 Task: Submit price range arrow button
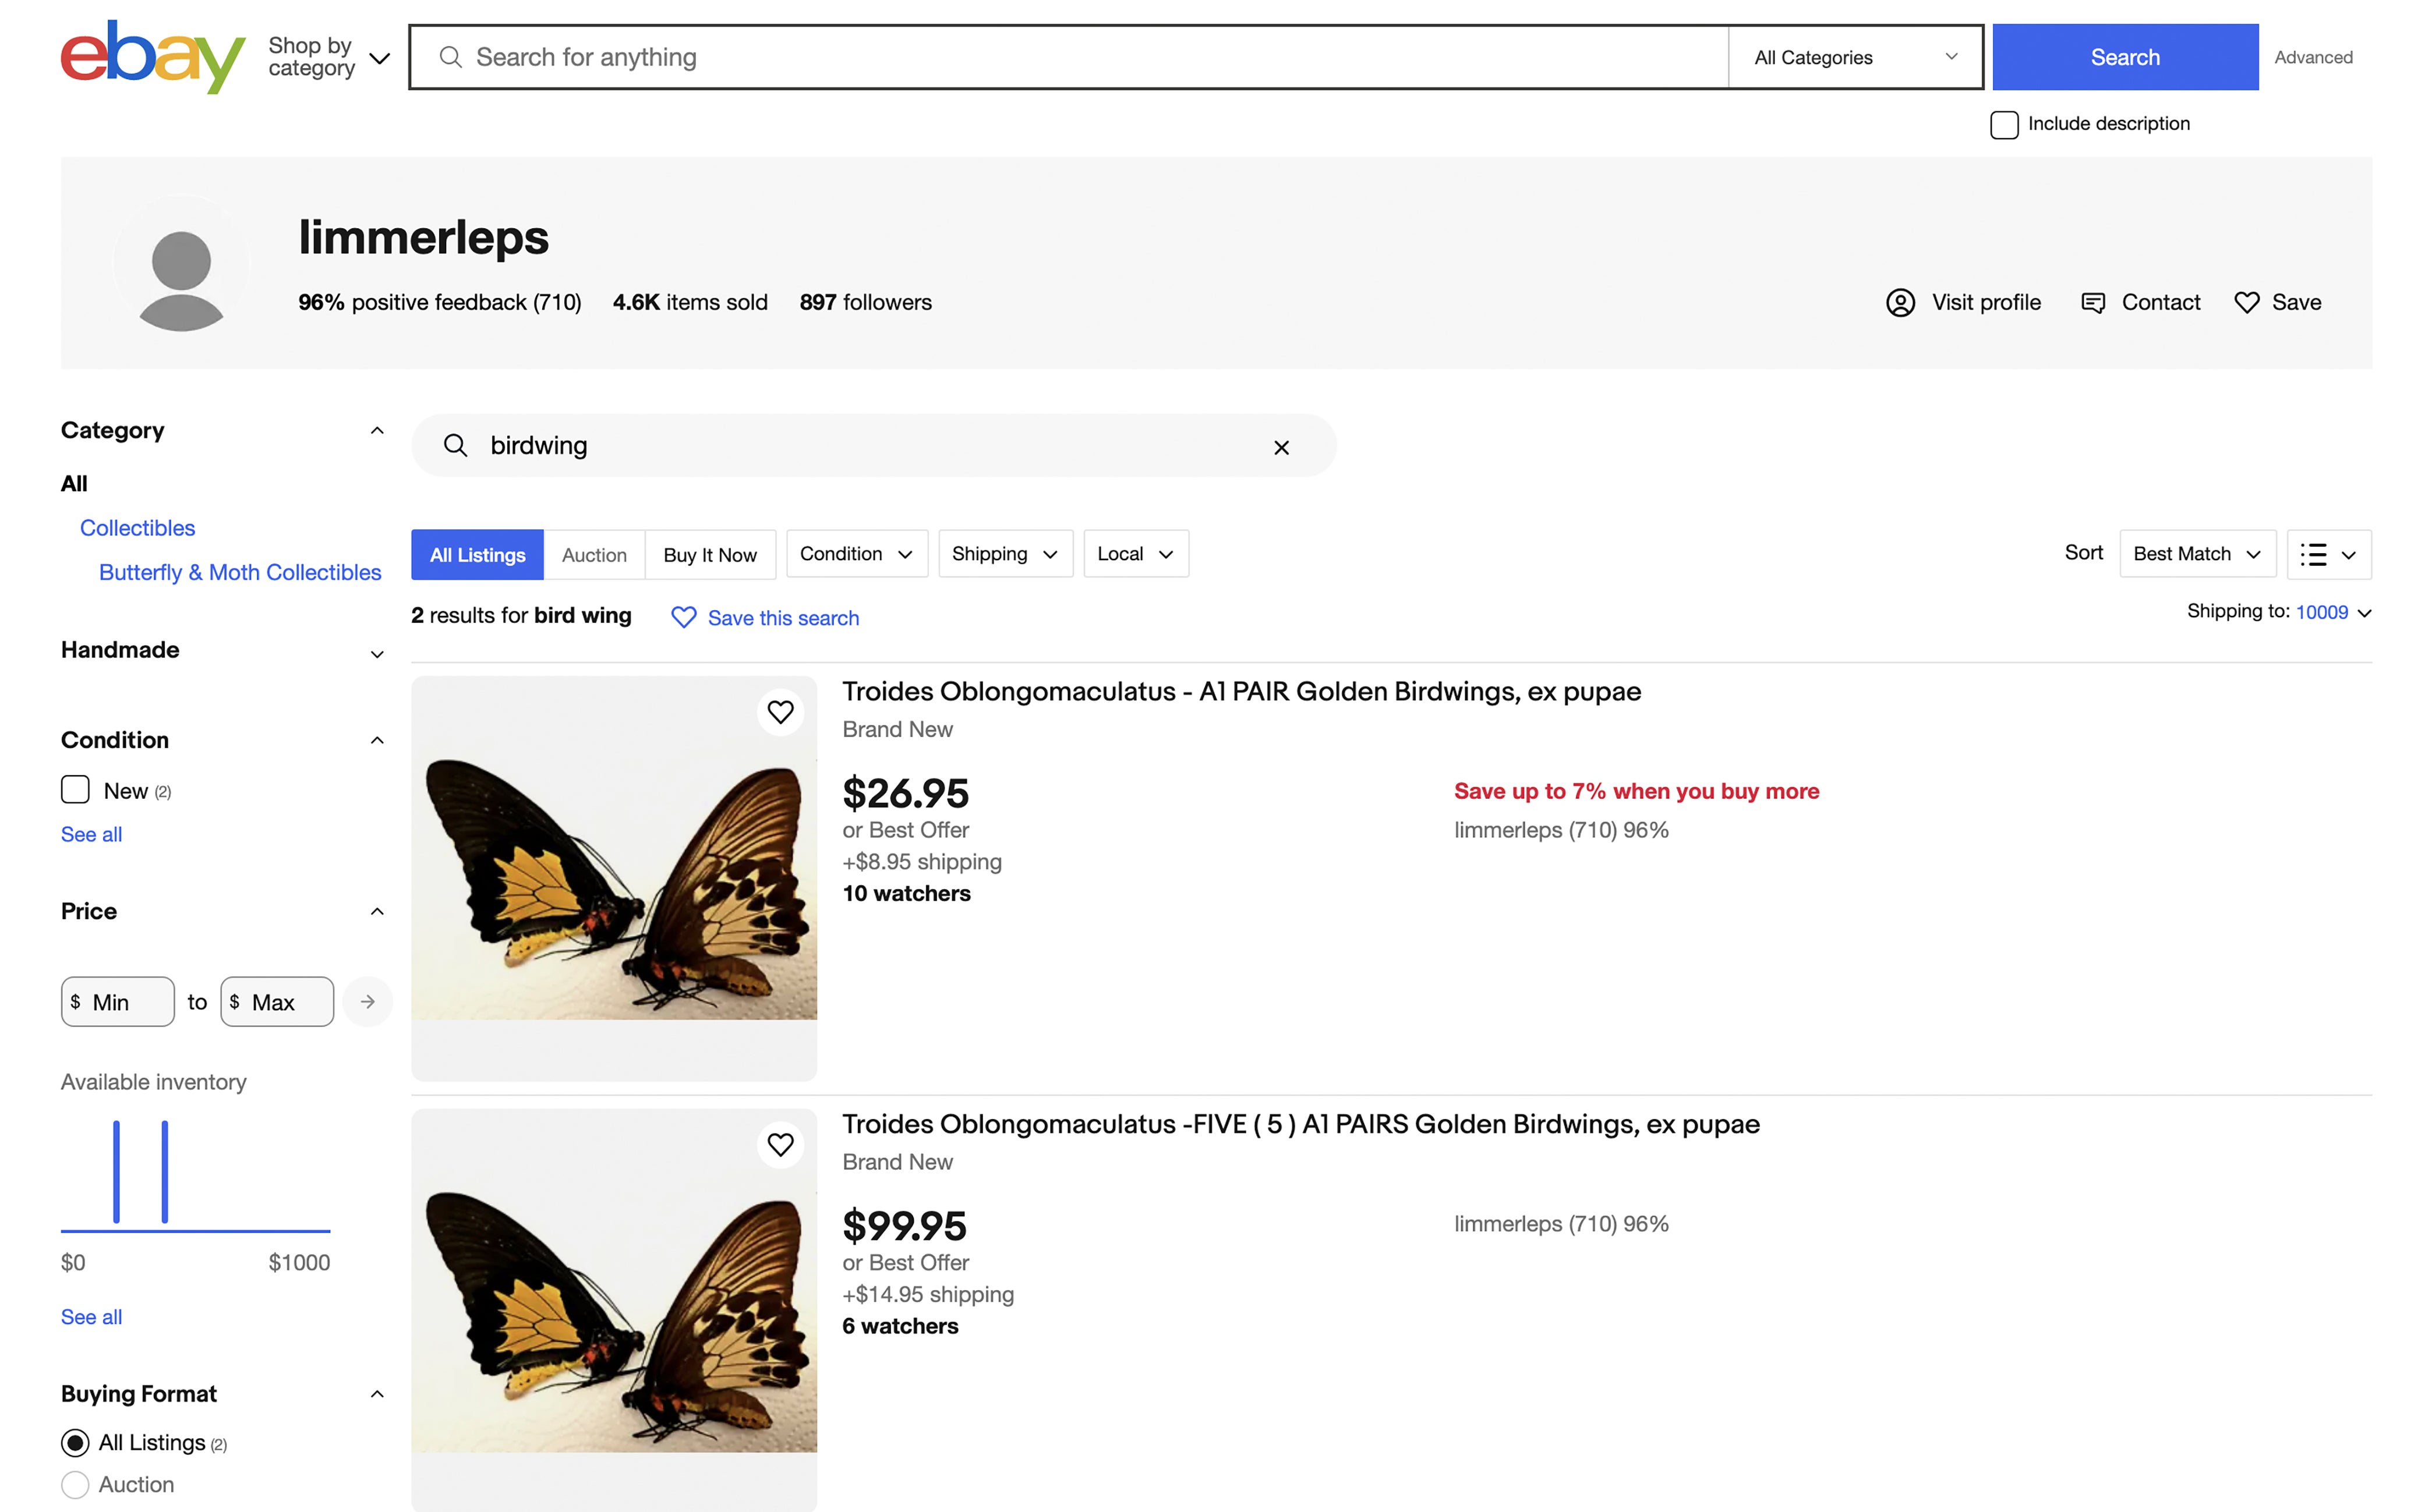367,1002
